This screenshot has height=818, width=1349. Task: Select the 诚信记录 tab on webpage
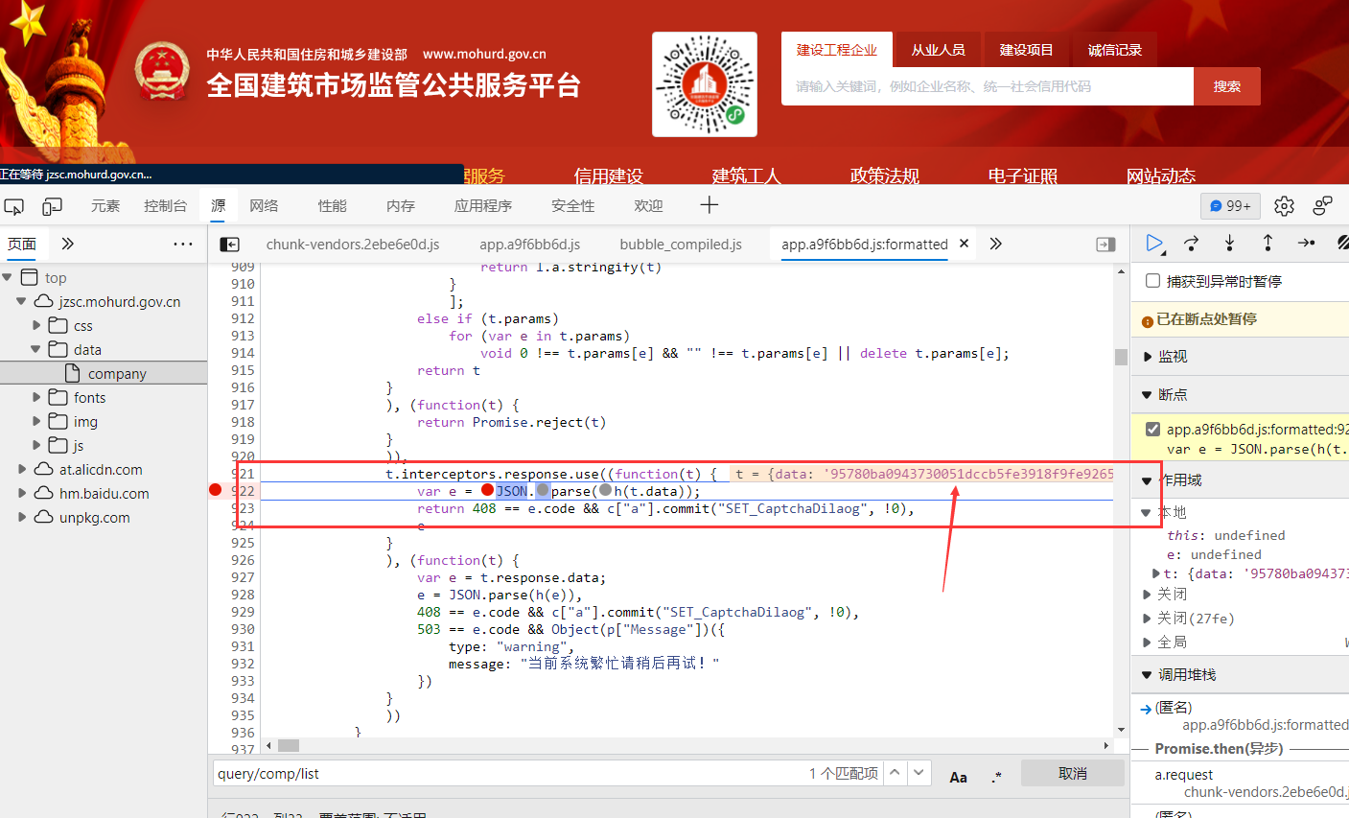[x=1114, y=50]
